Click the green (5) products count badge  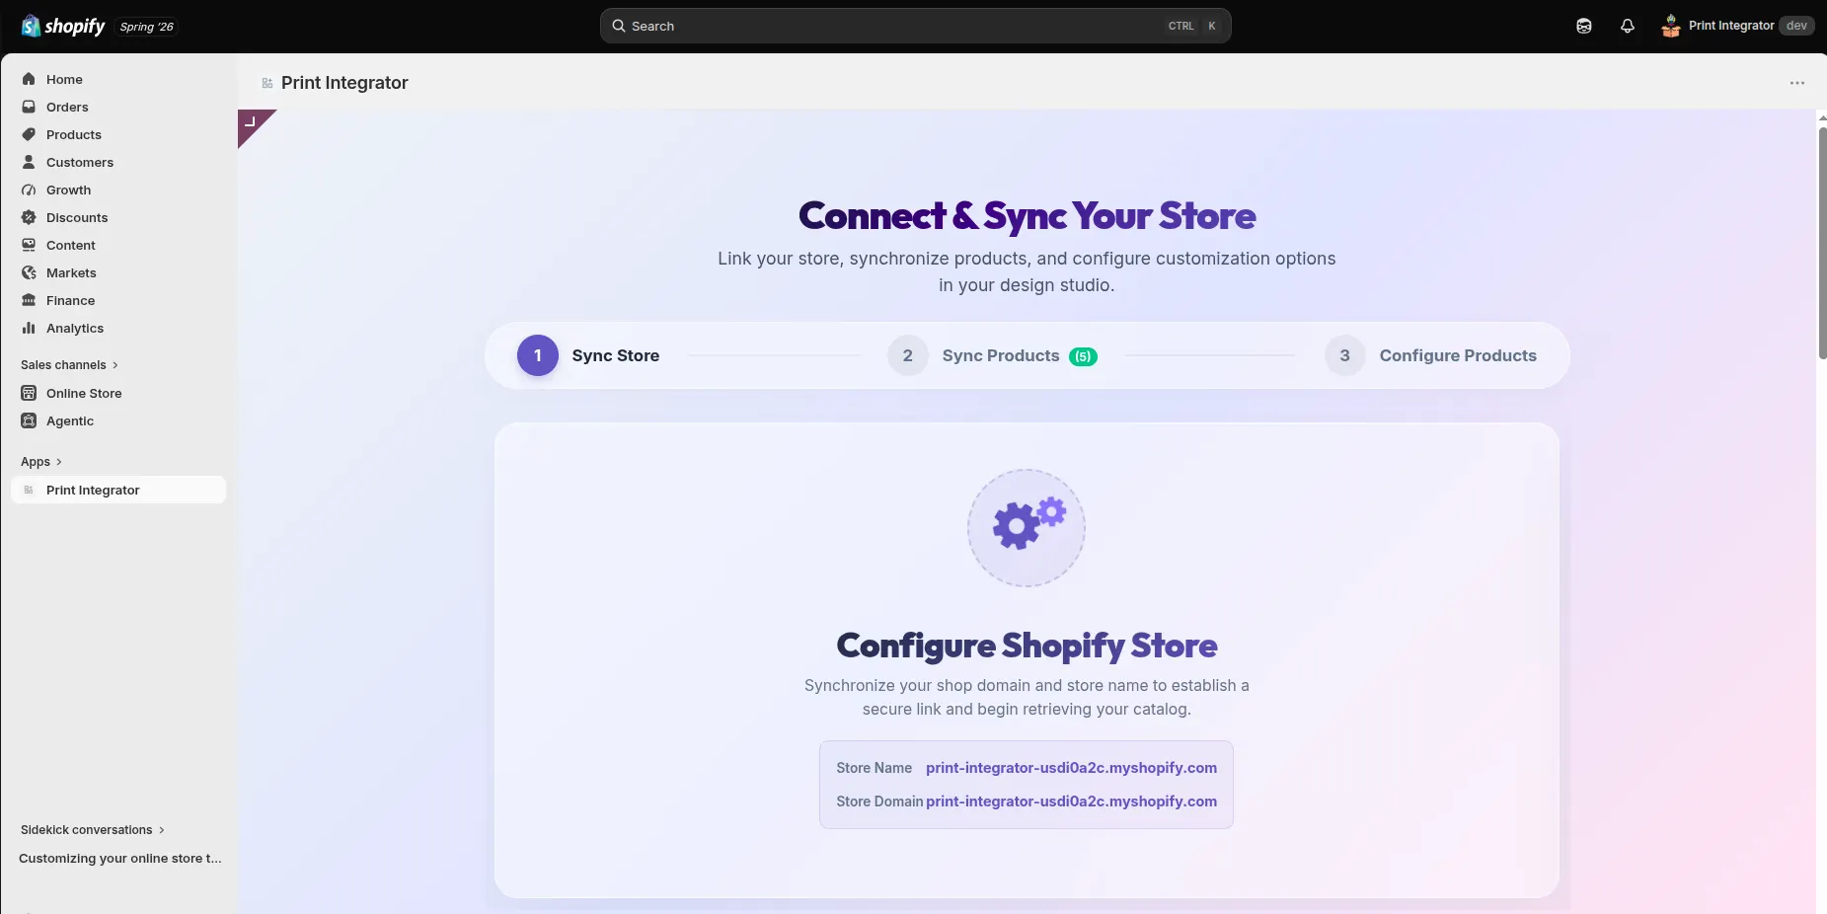click(1083, 356)
